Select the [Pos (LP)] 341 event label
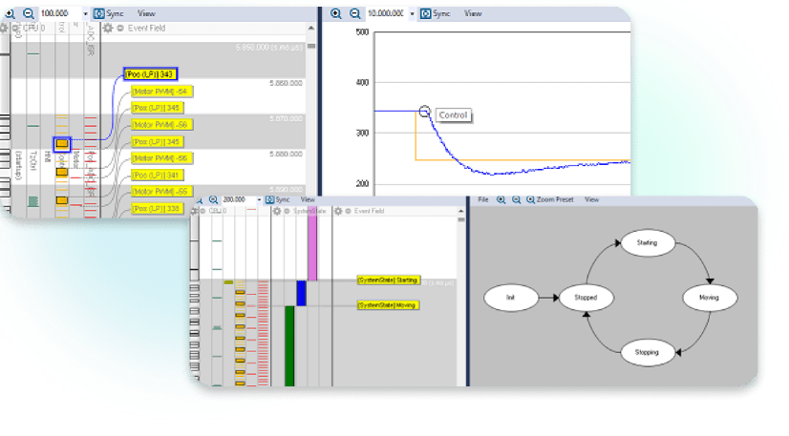This screenshot has width=789, height=436. pyautogui.click(x=158, y=176)
